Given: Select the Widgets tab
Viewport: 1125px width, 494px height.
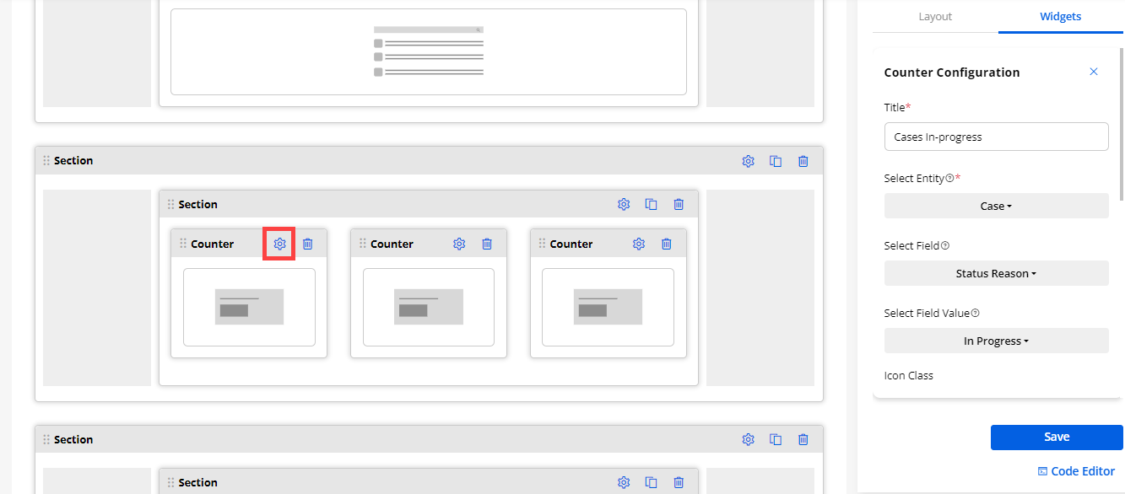Looking at the screenshot, I should coord(1060,17).
